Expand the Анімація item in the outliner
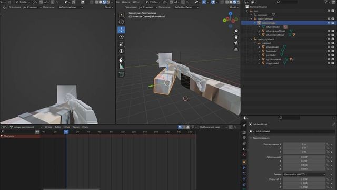 (x=251, y=15)
